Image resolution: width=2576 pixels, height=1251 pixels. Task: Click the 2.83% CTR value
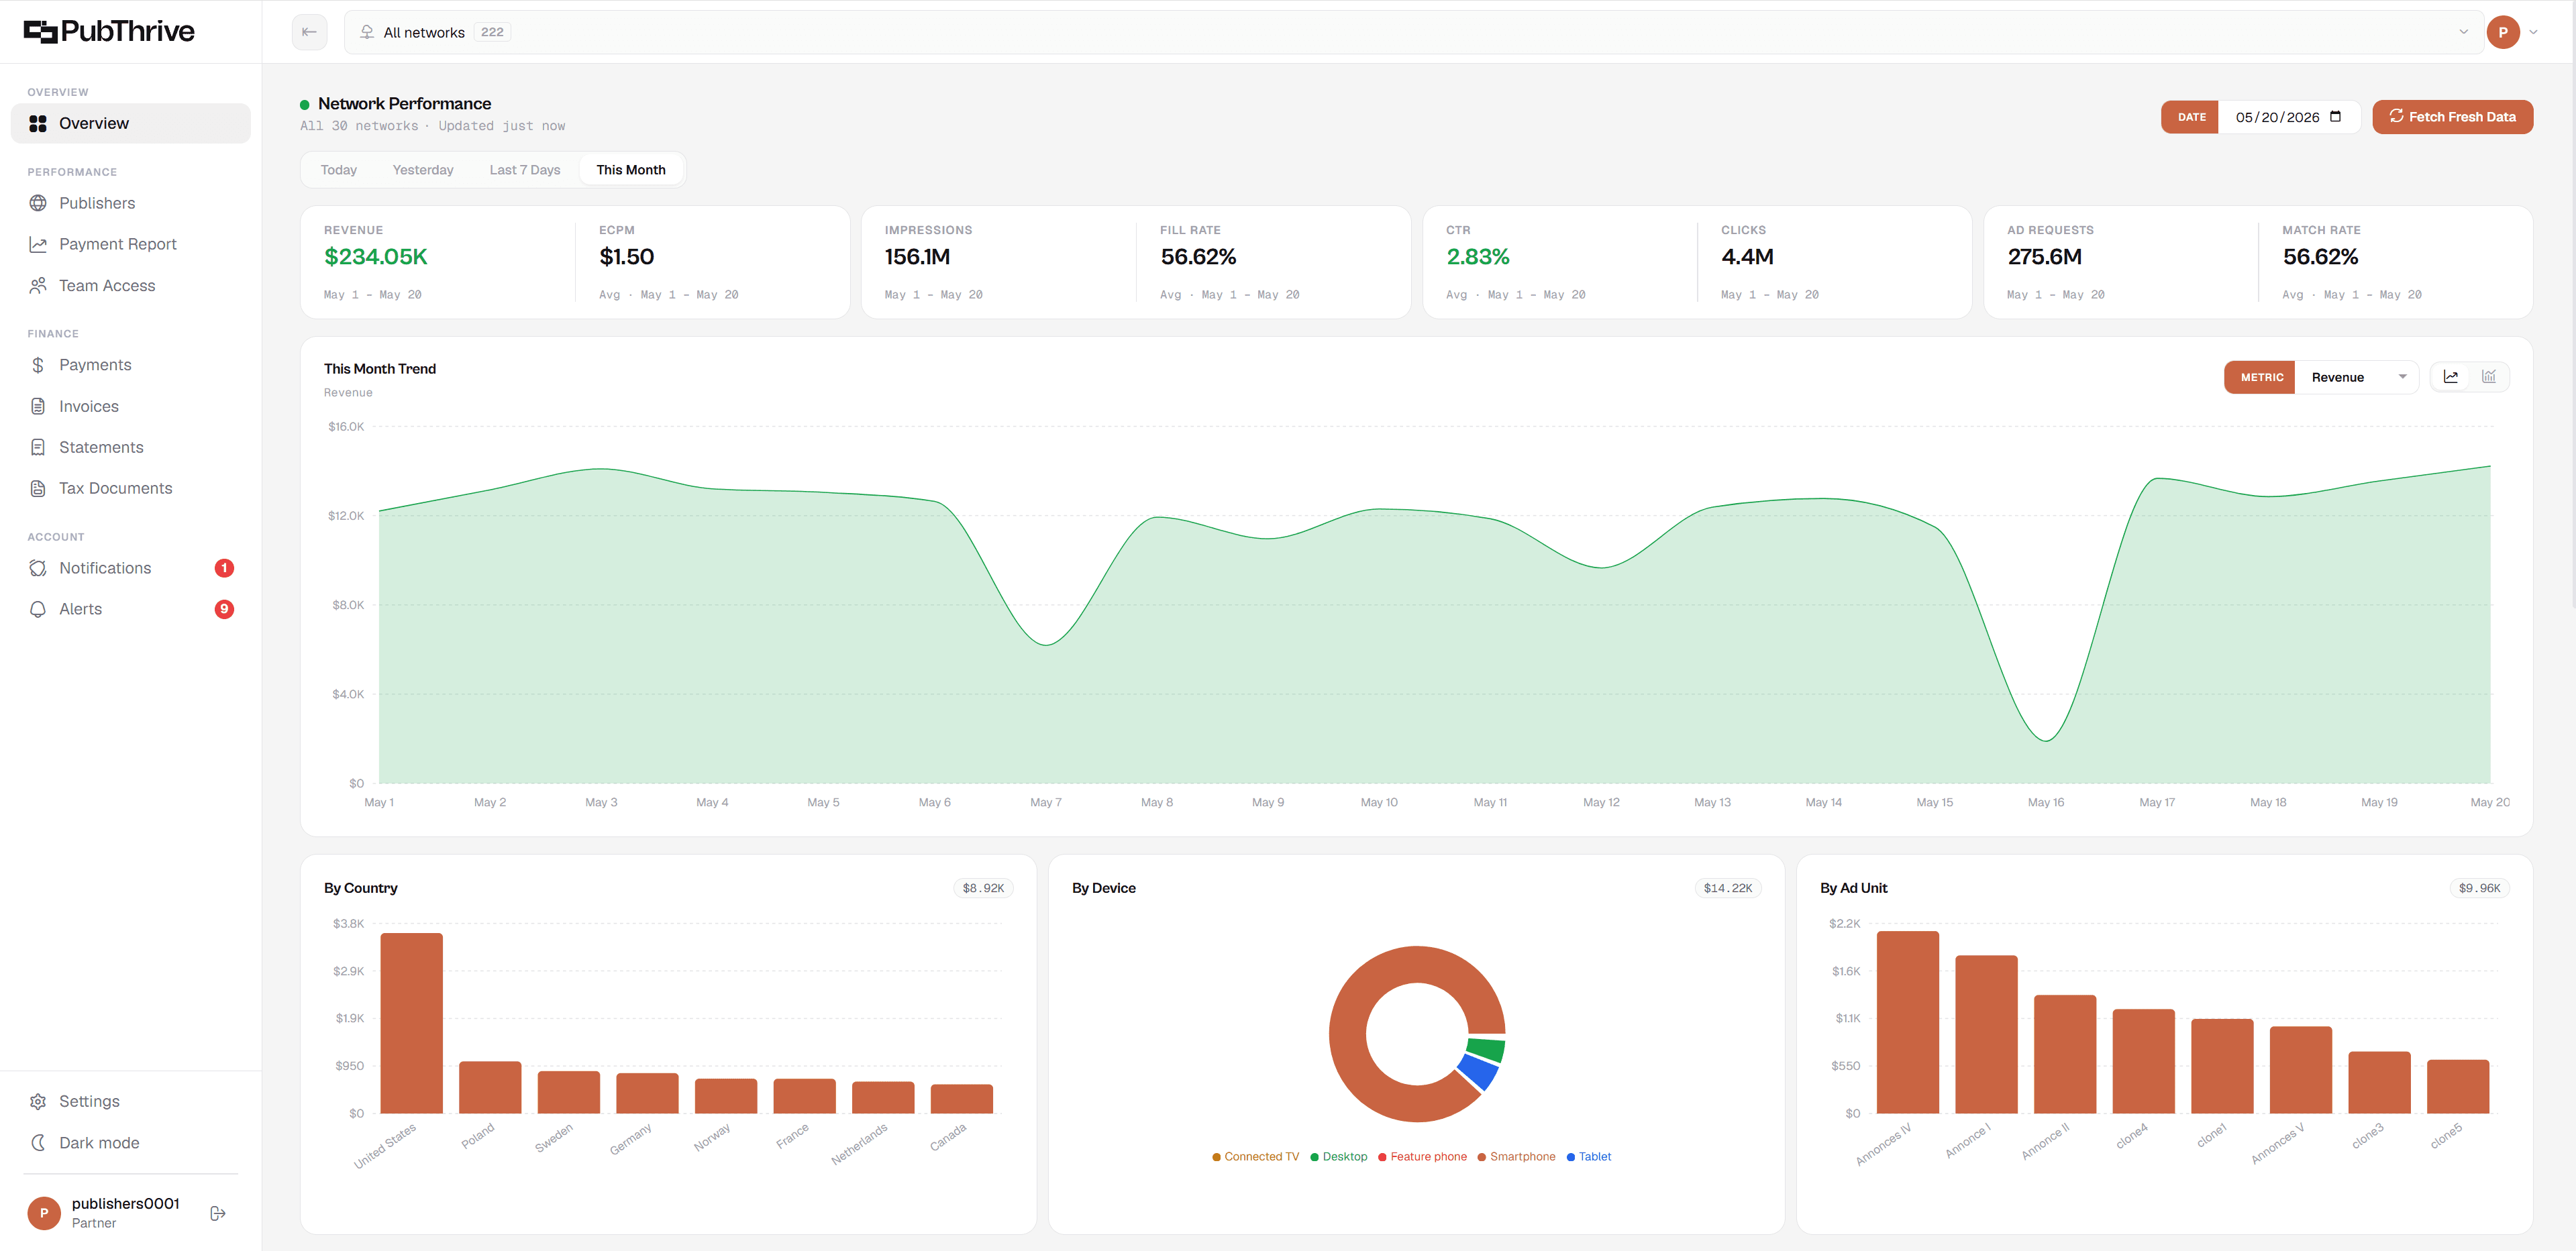pyautogui.click(x=1478, y=257)
